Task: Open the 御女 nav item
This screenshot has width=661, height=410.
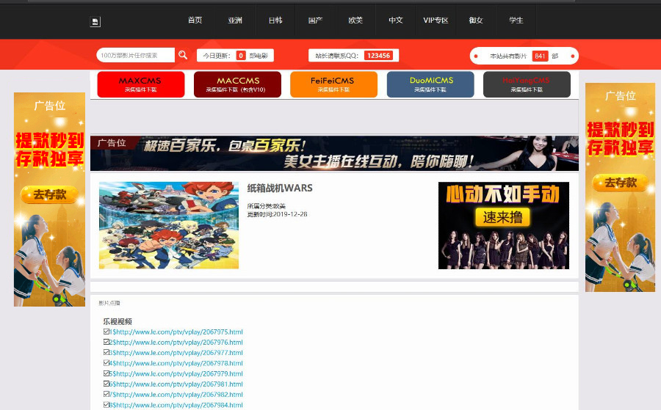Action: point(475,21)
